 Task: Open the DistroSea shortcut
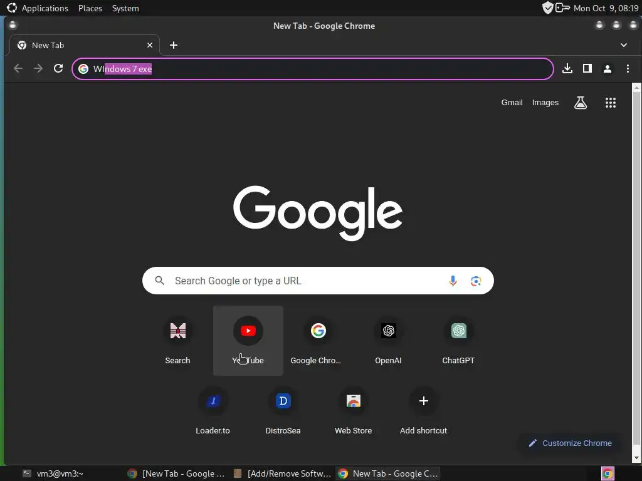coord(283,410)
